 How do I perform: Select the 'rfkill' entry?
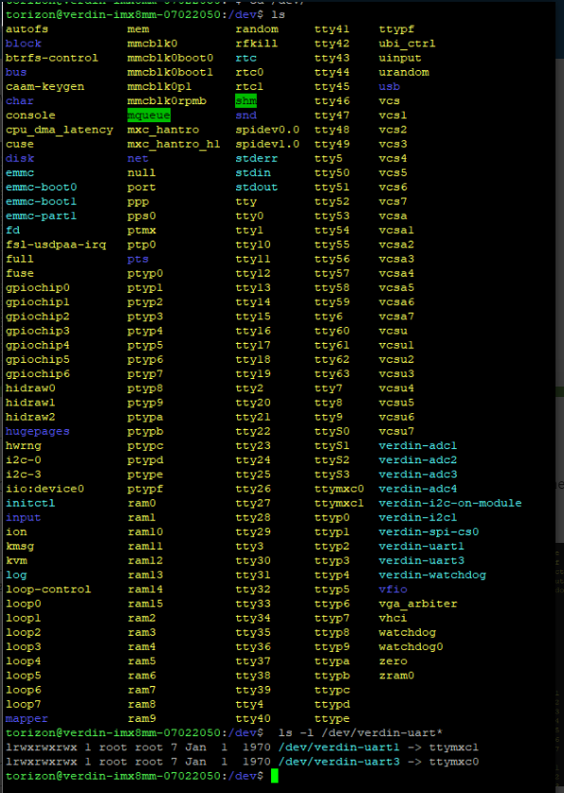point(257,44)
